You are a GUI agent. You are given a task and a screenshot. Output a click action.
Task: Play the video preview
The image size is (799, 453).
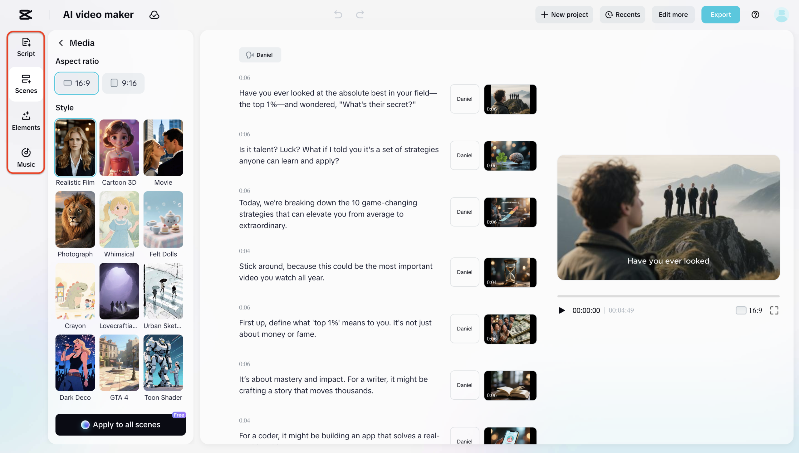tap(562, 310)
